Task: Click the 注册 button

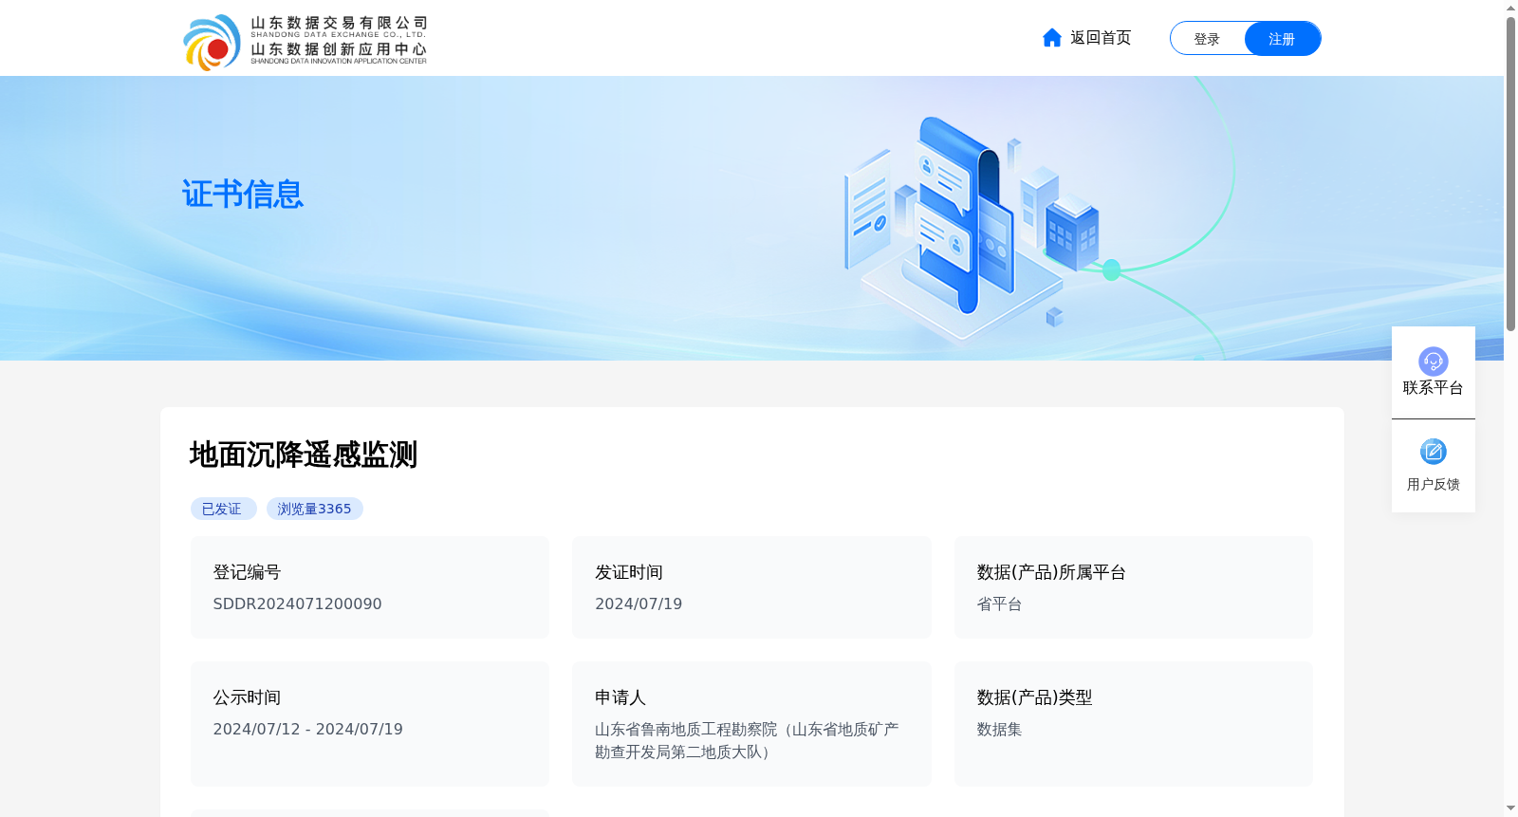Action: [1282, 39]
